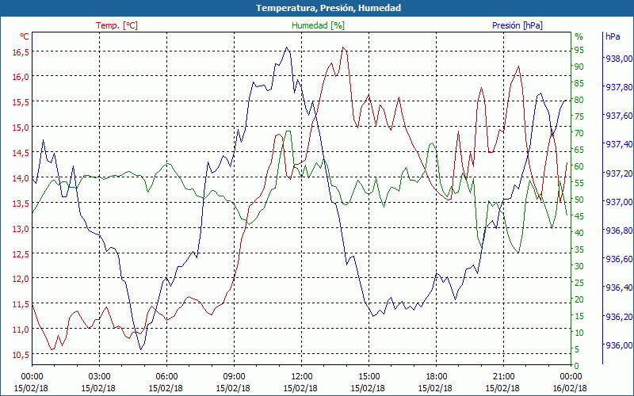This screenshot has width=634, height=396.
Task: Click the green "30" humidity axis value
Action: click(x=579, y=266)
